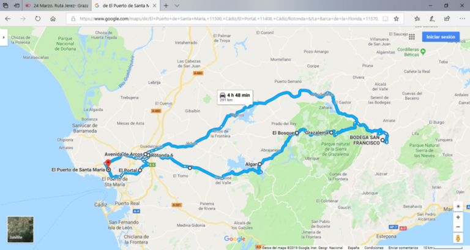The image size is (470, 250).
Task: Click the Pegman Street View icon
Action: coord(458,238)
